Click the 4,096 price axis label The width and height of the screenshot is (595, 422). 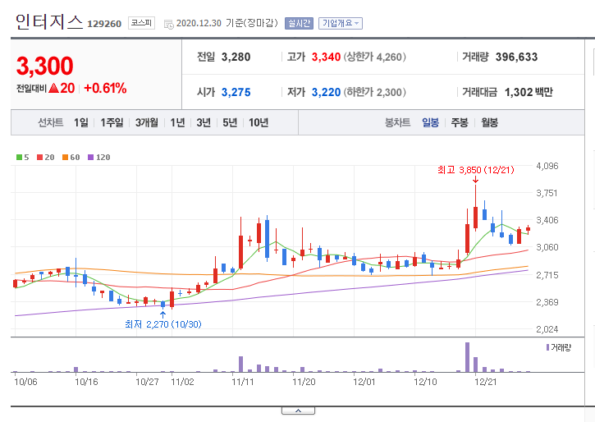click(547, 166)
